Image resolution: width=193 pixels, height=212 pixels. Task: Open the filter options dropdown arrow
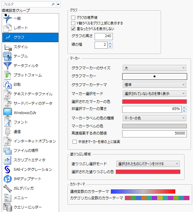(x=58, y=4)
